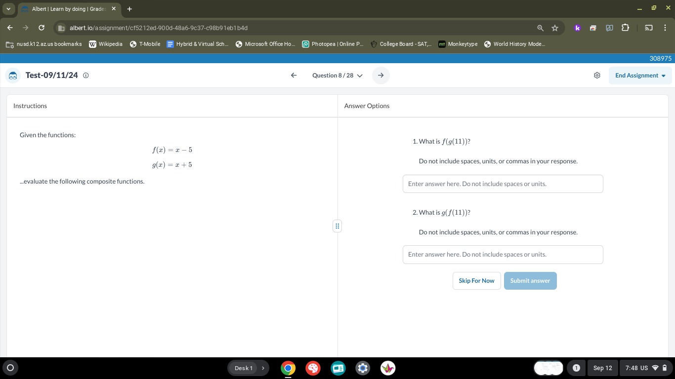
Task: Click the Instructions panel header
Action: pyautogui.click(x=30, y=106)
